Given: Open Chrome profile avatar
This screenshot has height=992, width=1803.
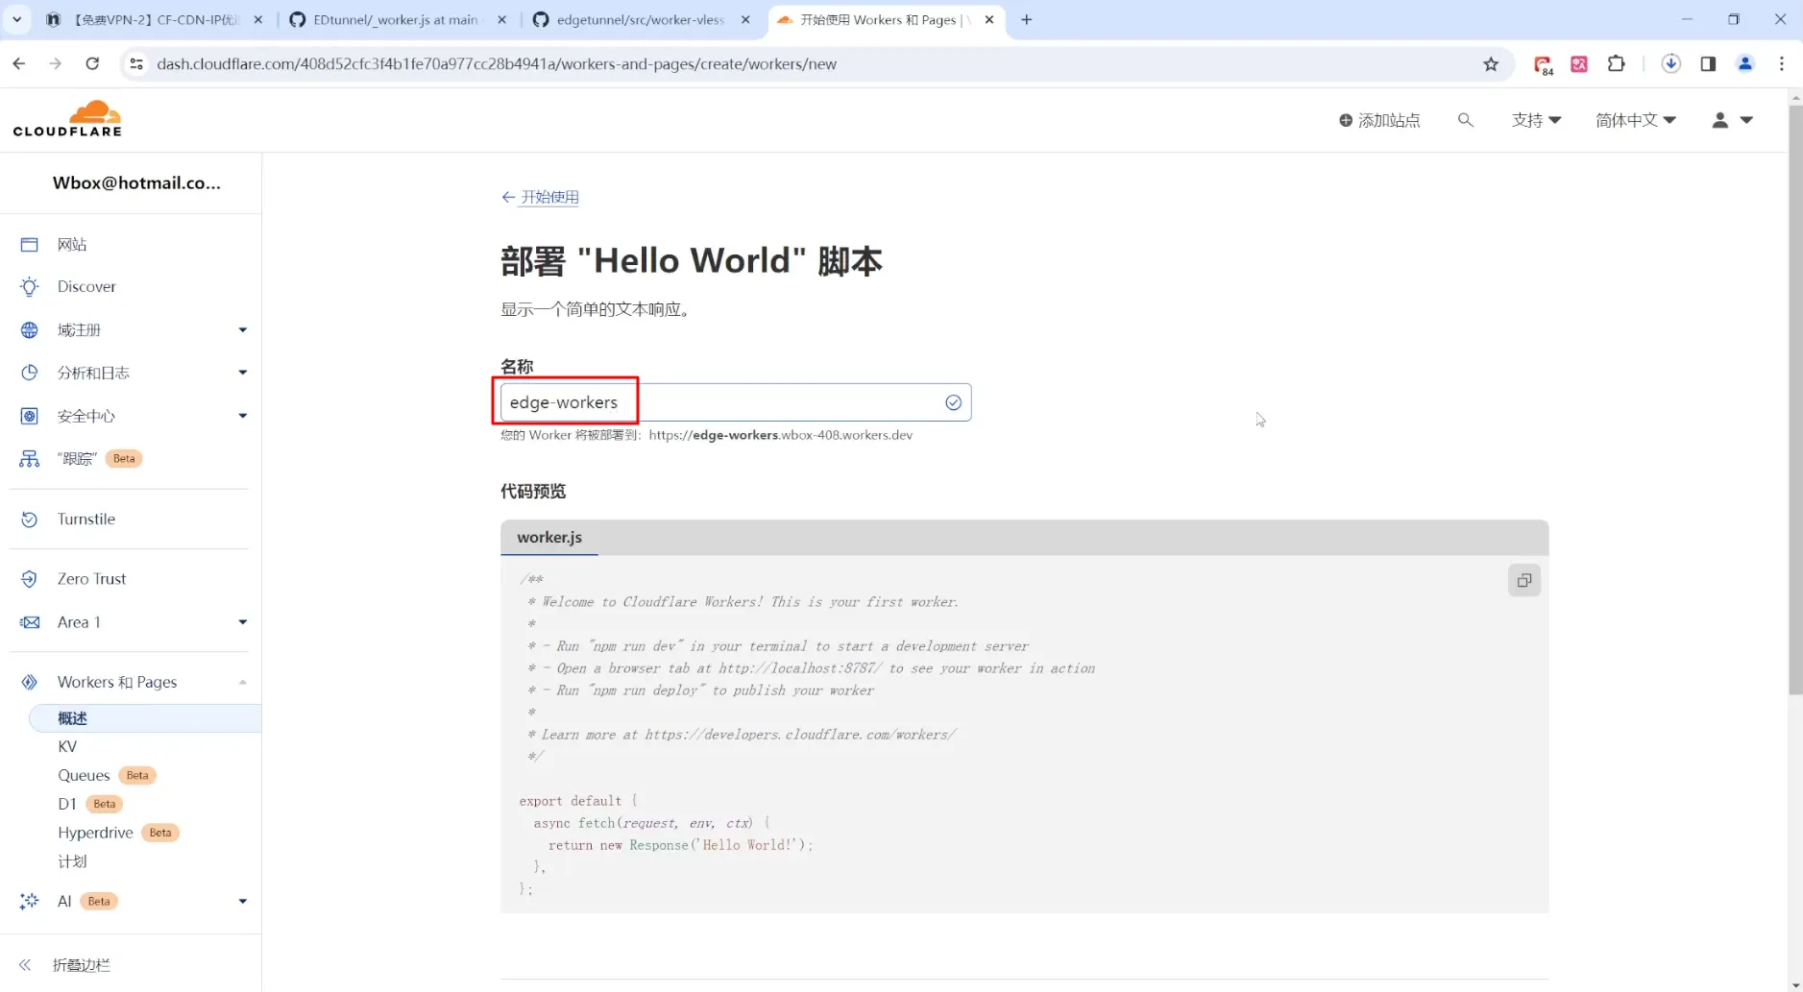Looking at the screenshot, I should point(1745,64).
